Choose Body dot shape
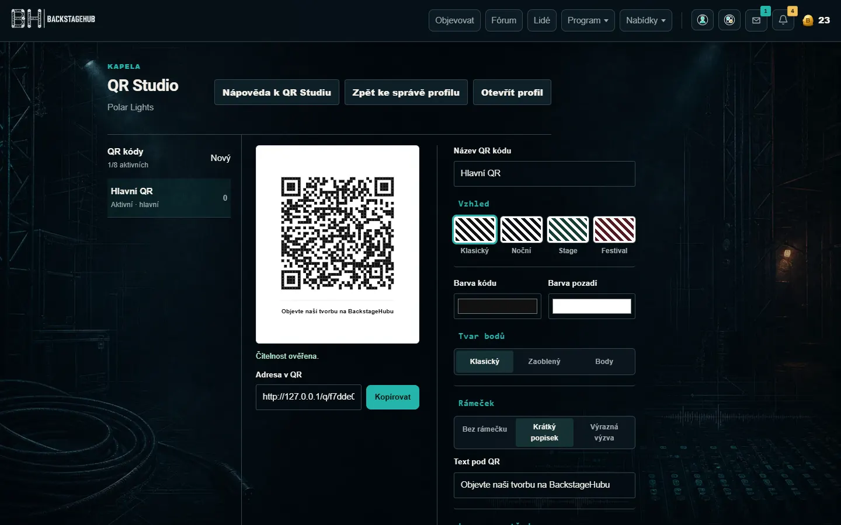 pos(604,362)
